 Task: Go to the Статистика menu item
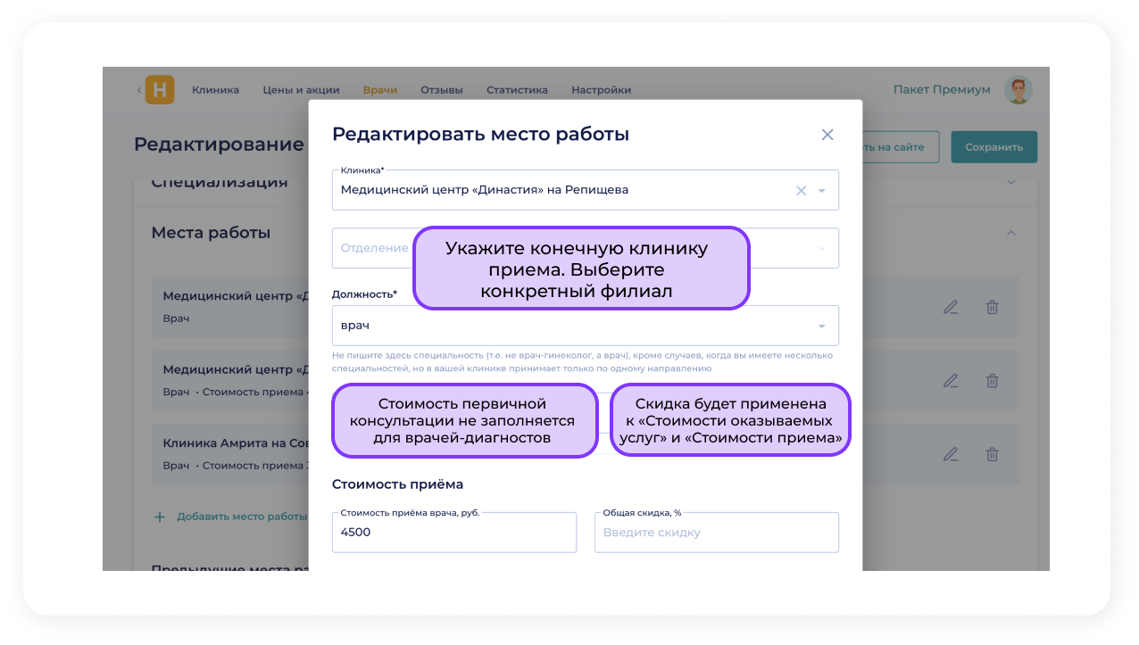pos(517,90)
